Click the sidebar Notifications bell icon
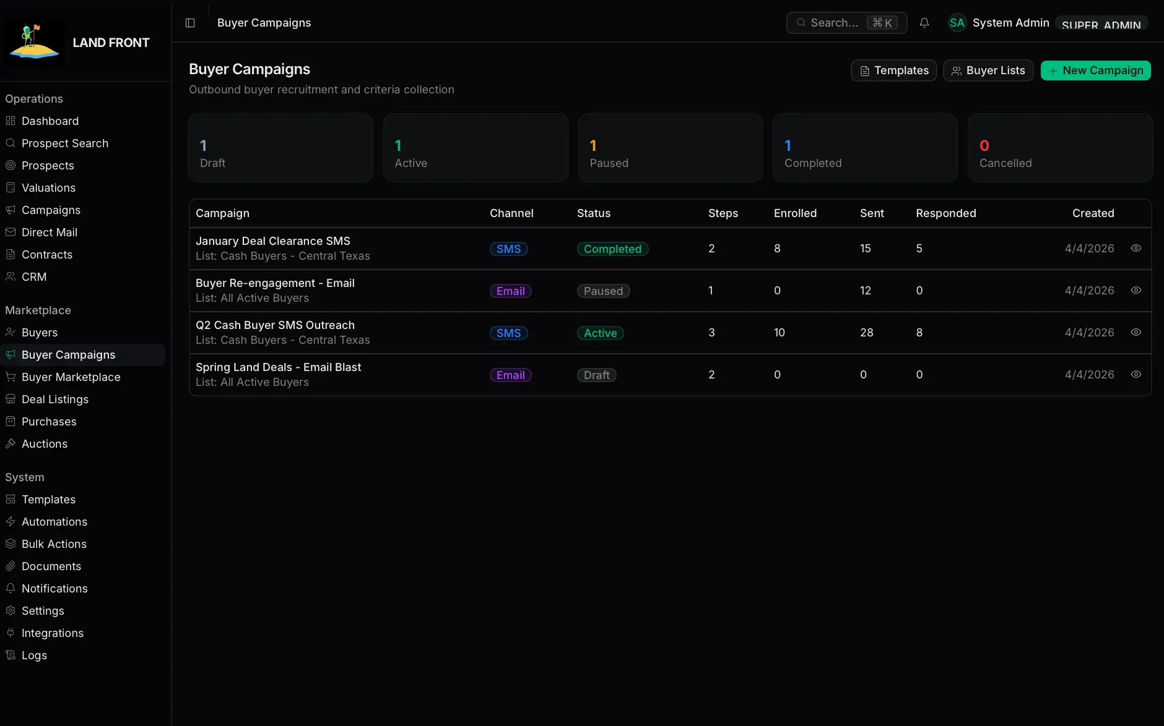The image size is (1164, 726). (x=11, y=589)
